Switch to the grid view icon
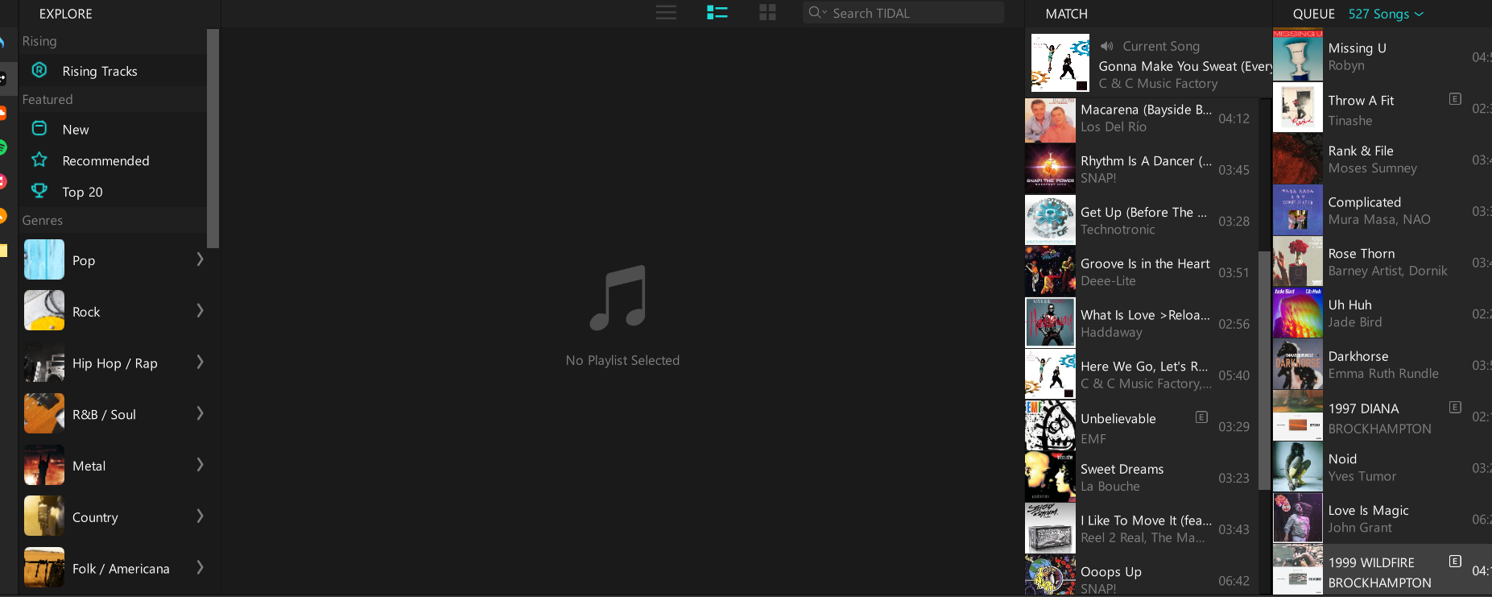Screen dimensions: 1492x597 (x=767, y=13)
